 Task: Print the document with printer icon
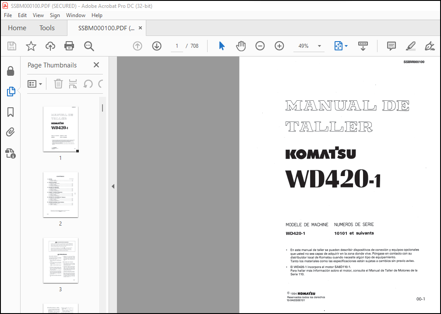[x=69, y=46]
